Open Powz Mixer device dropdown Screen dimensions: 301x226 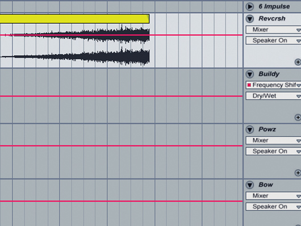[273, 140]
